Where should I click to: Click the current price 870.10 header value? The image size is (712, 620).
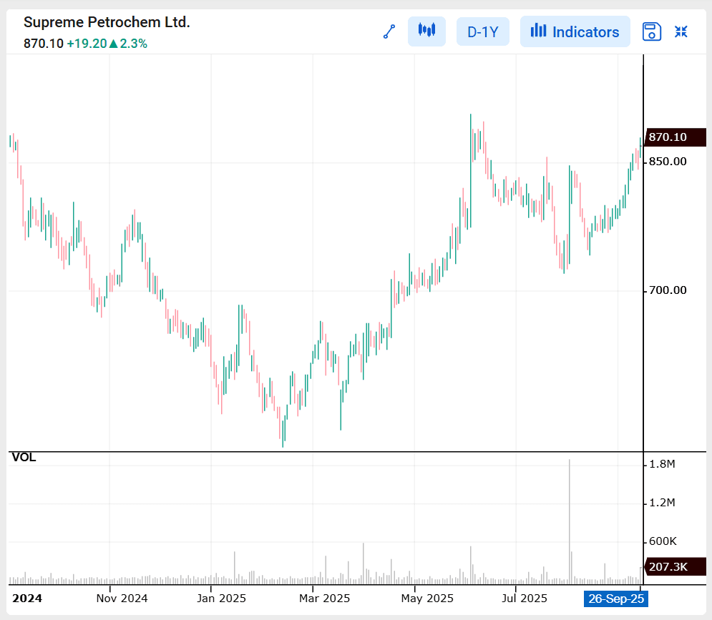click(x=44, y=44)
